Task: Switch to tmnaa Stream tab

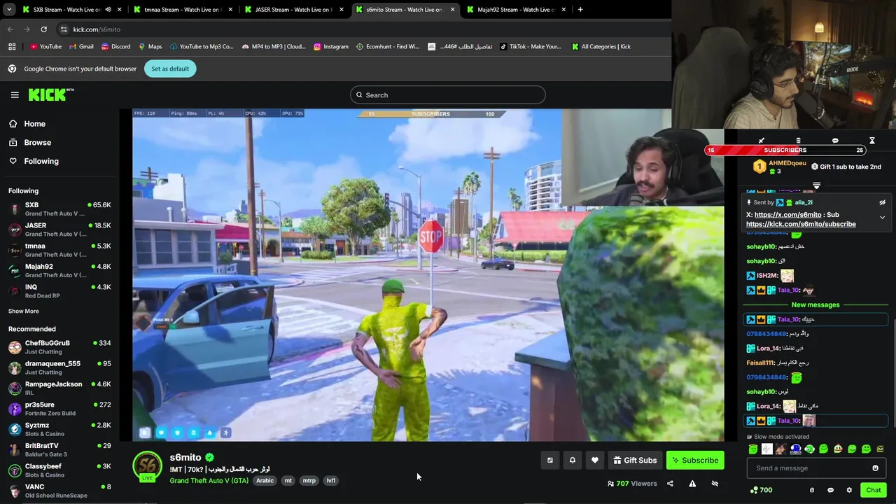Action: [x=183, y=10]
